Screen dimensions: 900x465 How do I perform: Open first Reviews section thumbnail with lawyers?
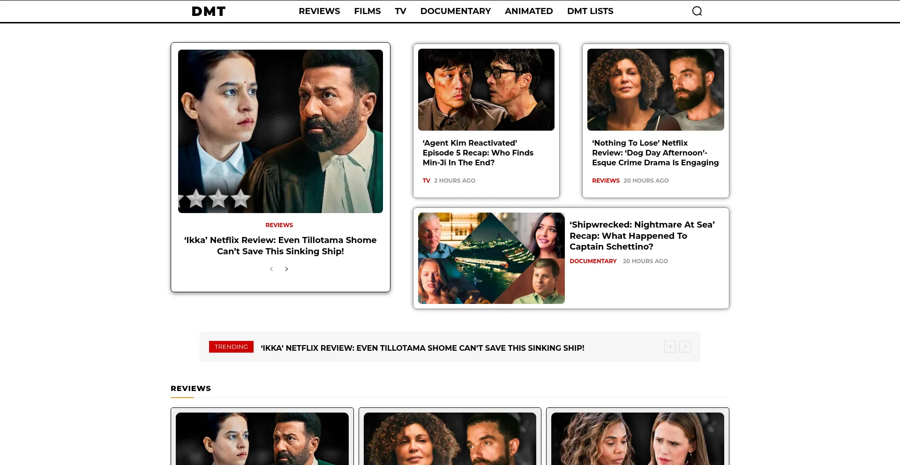click(262, 439)
